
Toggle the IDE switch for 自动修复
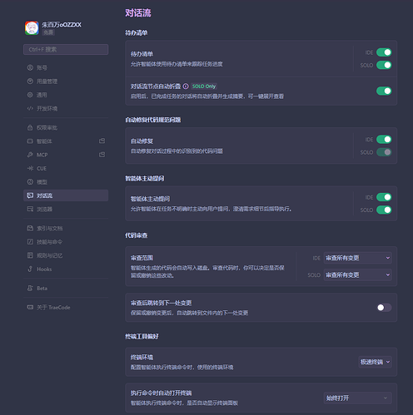click(384, 139)
